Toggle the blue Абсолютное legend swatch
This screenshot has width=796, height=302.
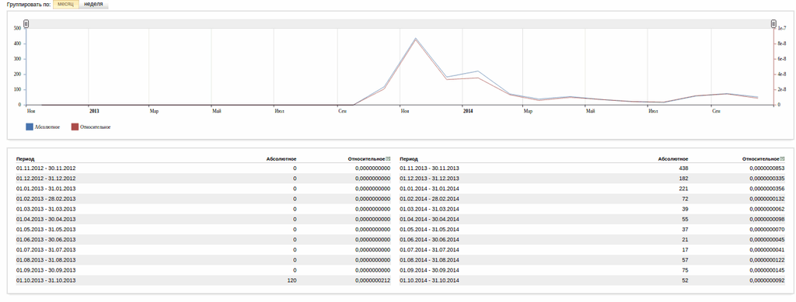[x=29, y=127]
